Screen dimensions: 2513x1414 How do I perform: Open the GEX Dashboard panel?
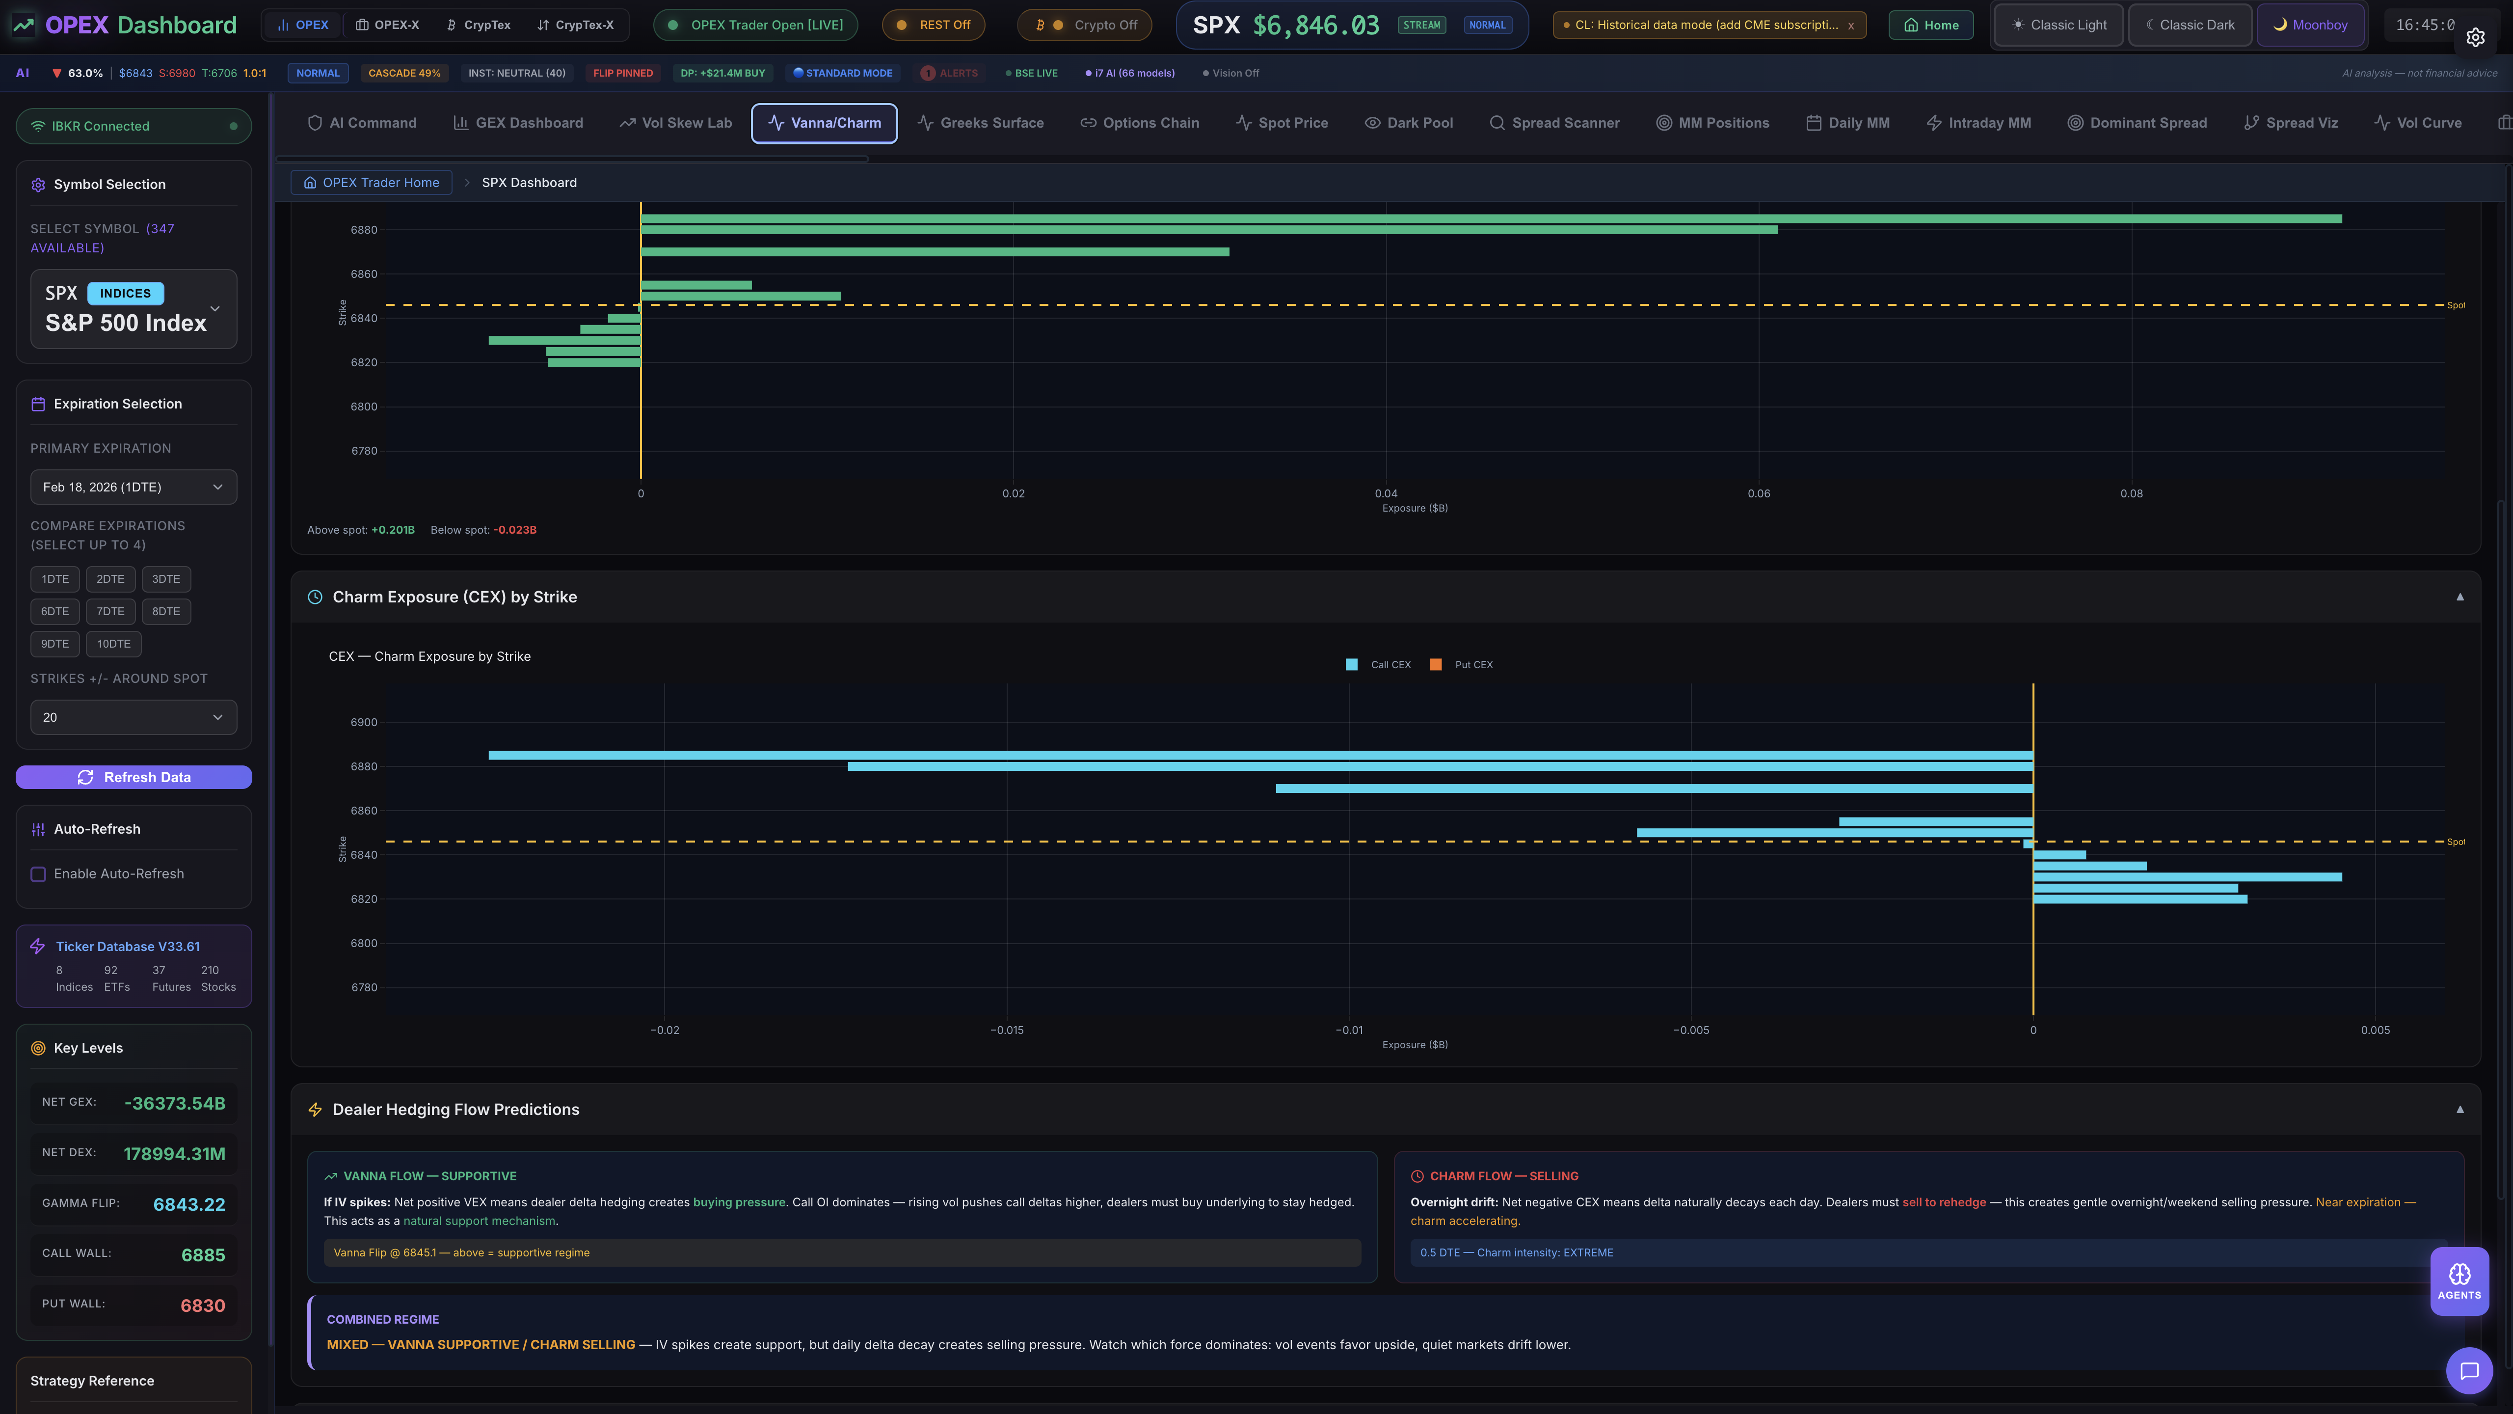point(518,123)
